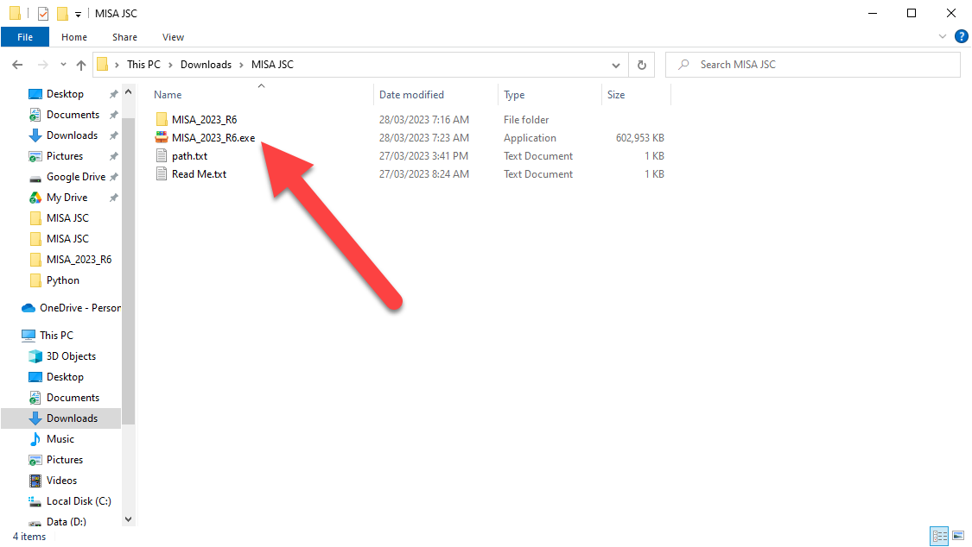The height and width of the screenshot is (547, 972).
Task: Click the 28/03/2023 7:23 AM date cell
Action: (424, 137)
